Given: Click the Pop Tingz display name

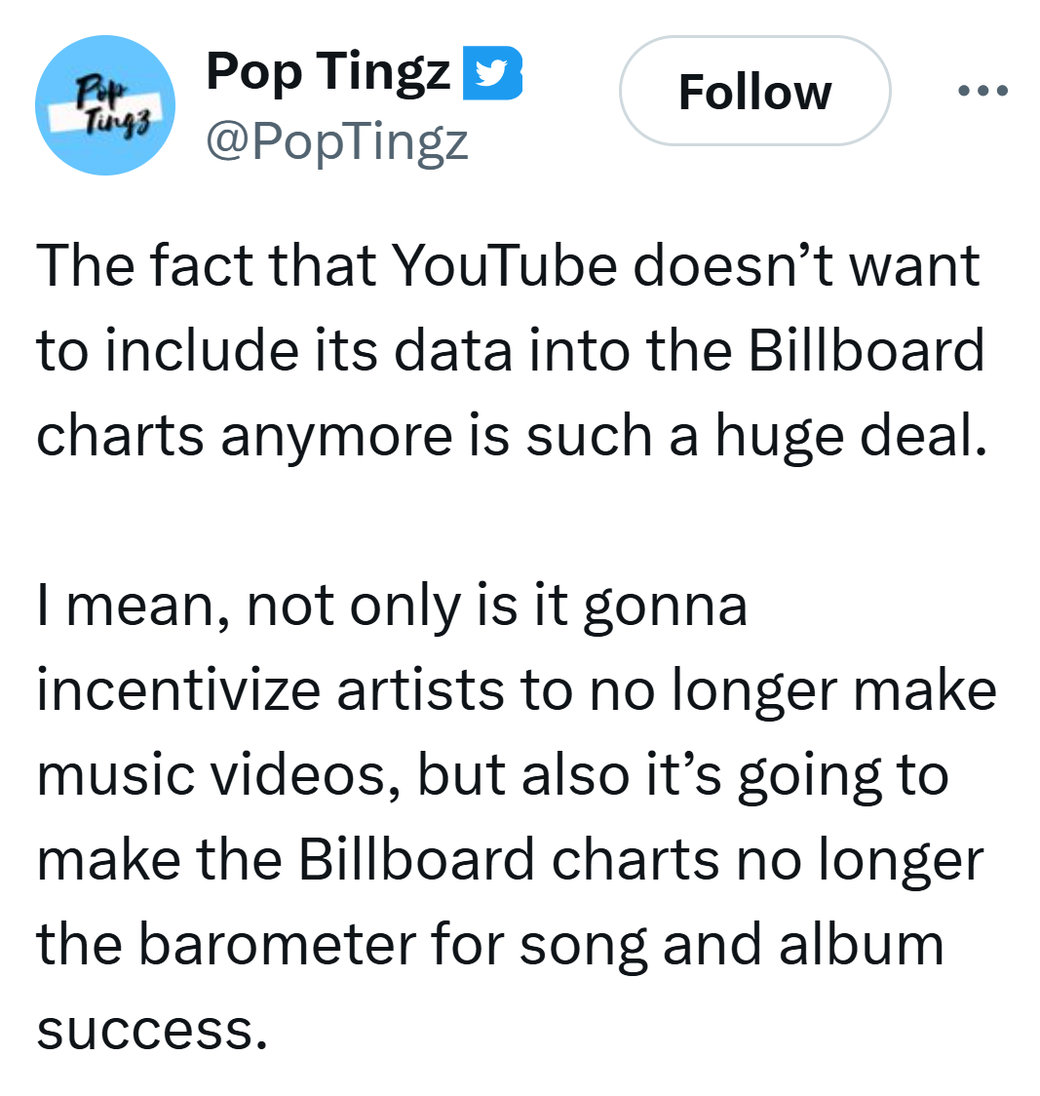Looking at the screenshot, I should coord(327,71).
